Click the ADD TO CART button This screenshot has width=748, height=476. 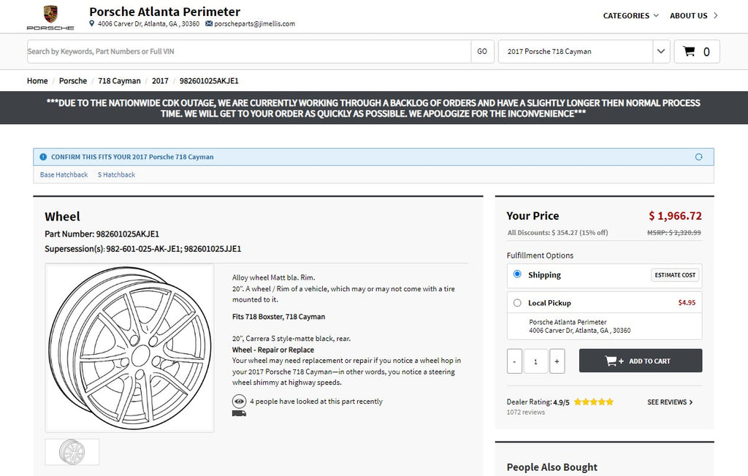pyautogui.click(x=640, y=361)
